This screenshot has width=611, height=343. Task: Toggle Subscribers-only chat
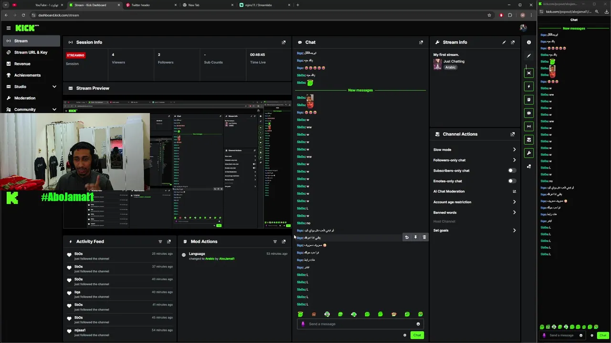coord(512,171)
